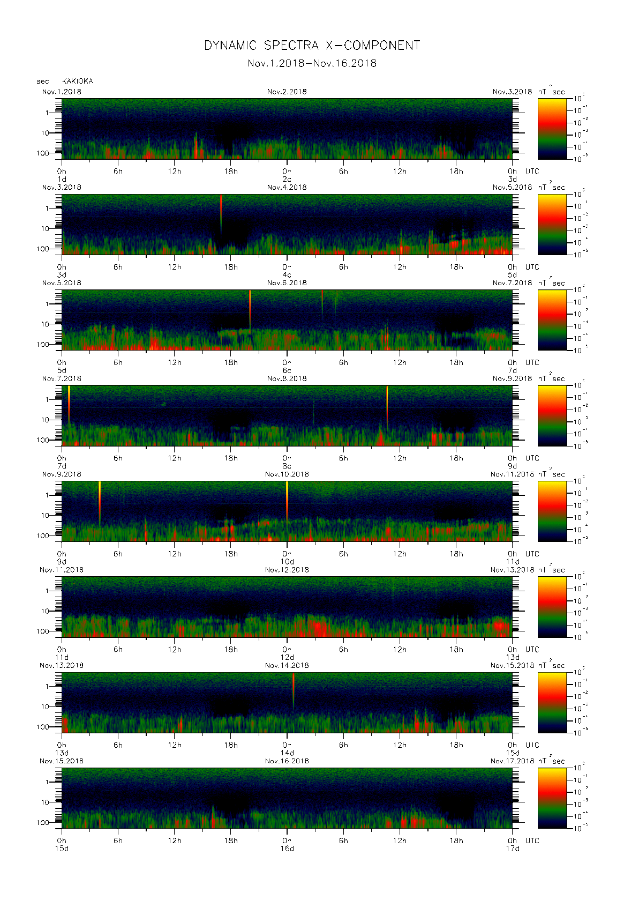This screenshot has width=624, height=900.
Task: Click the yellow spike just after 0h on Nov.7
Action: click(x=69, y=405)
